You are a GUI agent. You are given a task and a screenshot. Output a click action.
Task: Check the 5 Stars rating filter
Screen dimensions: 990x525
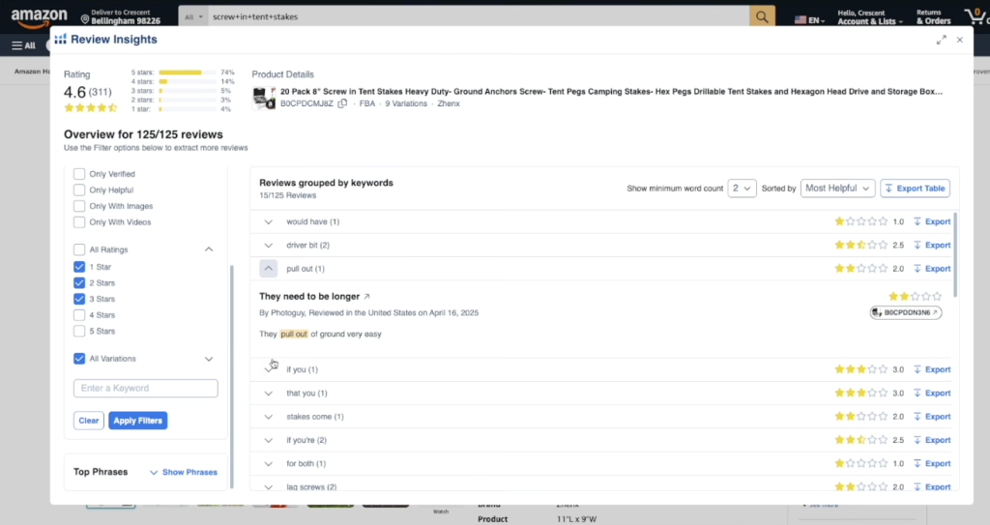click(x=79, y=332)
